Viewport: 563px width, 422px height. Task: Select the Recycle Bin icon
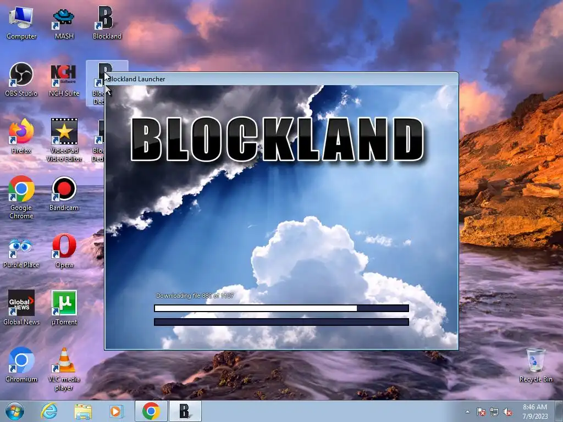(x=536, y=365)
